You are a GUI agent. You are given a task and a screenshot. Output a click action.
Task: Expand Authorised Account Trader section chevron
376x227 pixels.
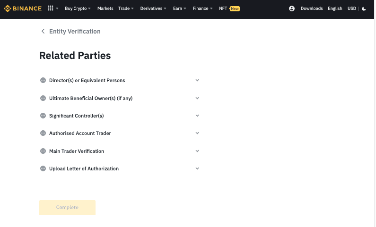pyautogui.click(x=197, y=133)
